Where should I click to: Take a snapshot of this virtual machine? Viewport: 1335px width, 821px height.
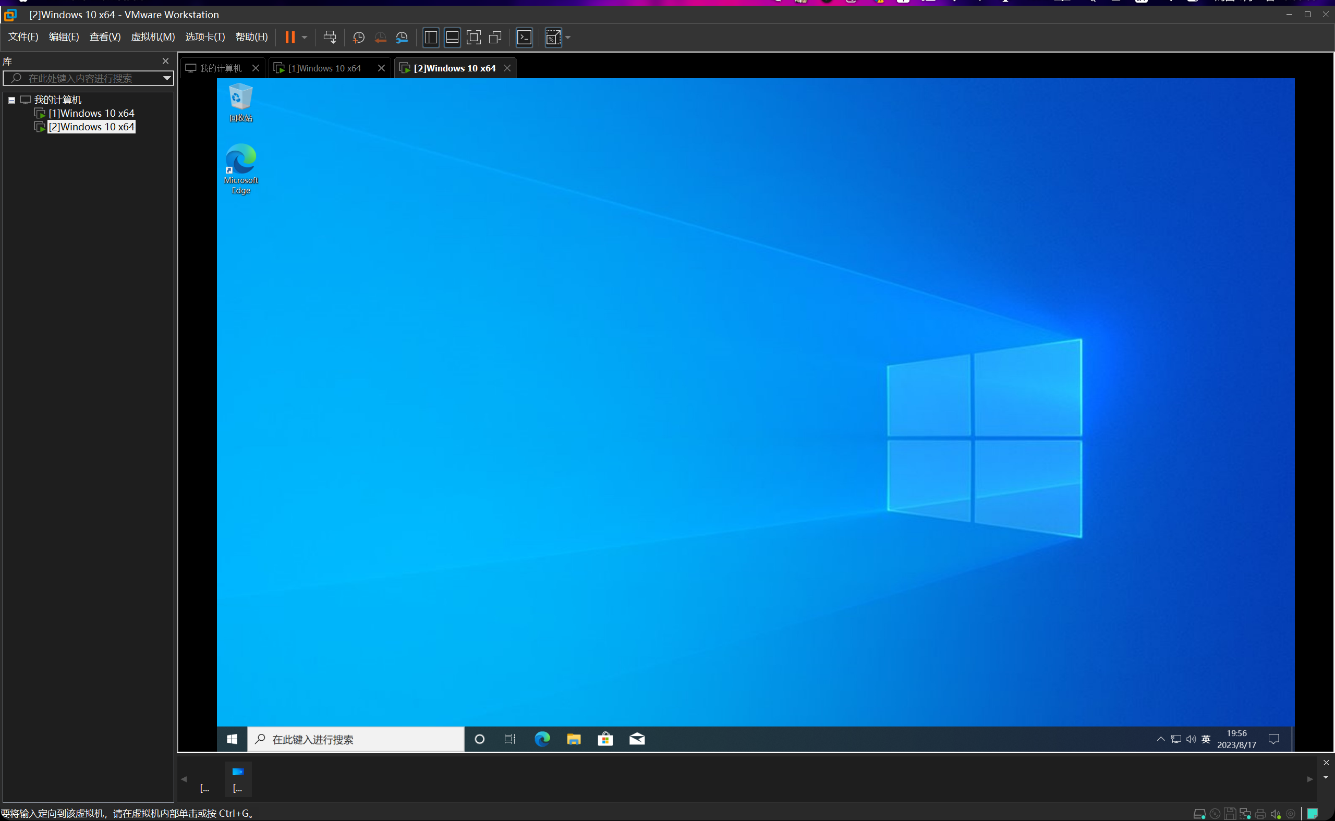pyautogui.click(x=358, y=38)
